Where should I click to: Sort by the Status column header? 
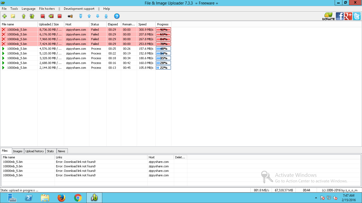click(98, 24)
